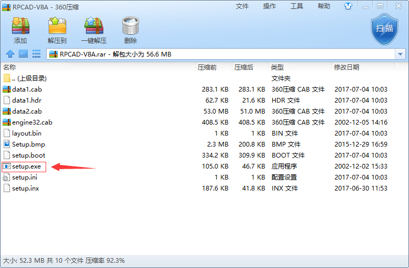This screenshot has width=409, height=268.
Task: Select the data2.cab file
Action: click(x=27, y=111)
